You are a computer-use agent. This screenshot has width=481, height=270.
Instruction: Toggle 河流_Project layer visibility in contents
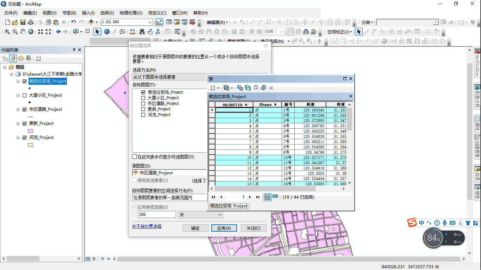[24, 137]
